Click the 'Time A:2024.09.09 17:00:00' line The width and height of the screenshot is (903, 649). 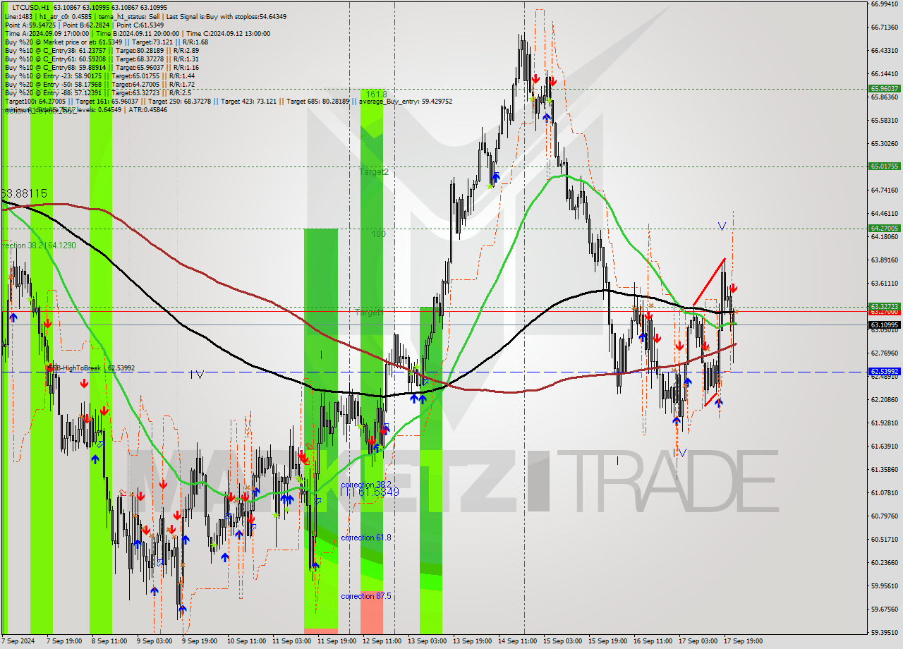(x=47, y=33)
